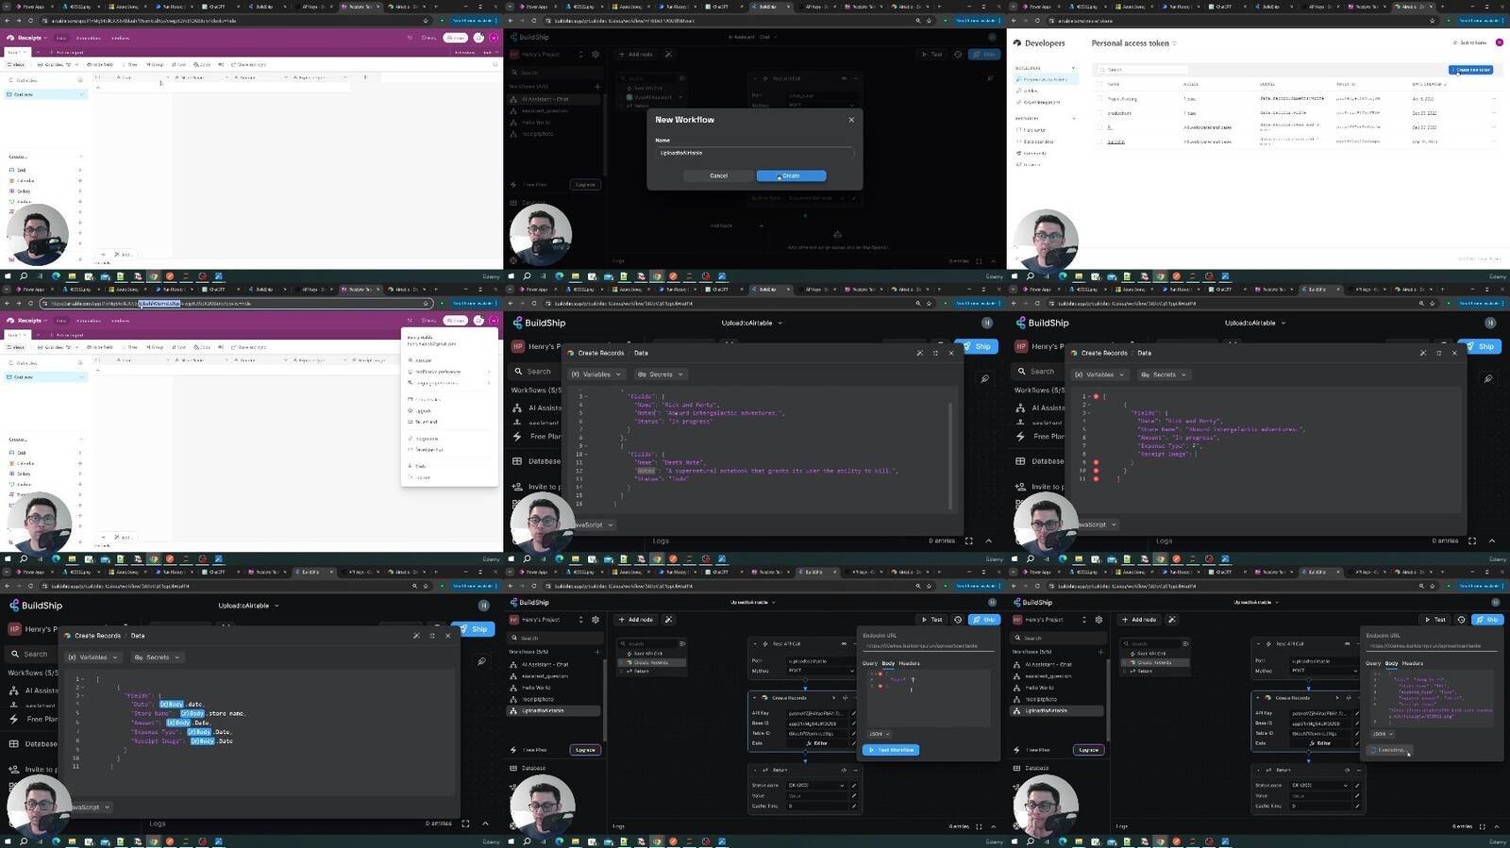Click API Key pencil icon in Test Workflow frame
The image size is (1510, 848).
click(853, 713)
